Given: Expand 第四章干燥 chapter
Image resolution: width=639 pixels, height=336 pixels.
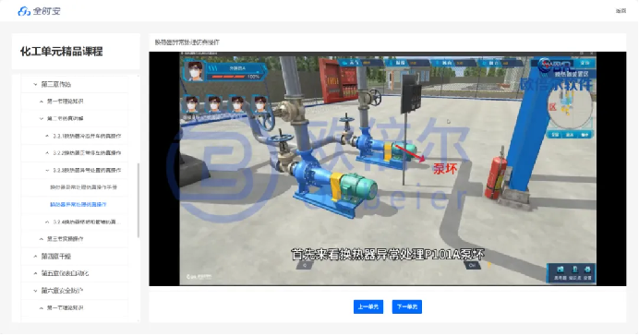Looking at the screenshot, I should [35, 257].
